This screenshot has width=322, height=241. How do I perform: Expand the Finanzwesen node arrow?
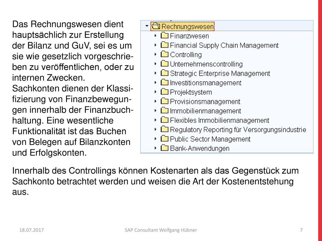point(155,36)
